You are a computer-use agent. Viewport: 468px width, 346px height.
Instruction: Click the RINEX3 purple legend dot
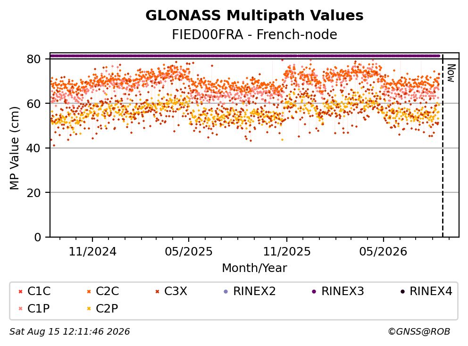point(314,291)
